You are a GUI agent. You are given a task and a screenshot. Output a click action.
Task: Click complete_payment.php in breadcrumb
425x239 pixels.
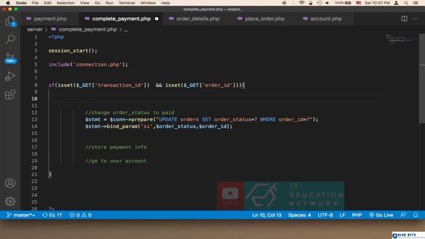pos(88,29)
